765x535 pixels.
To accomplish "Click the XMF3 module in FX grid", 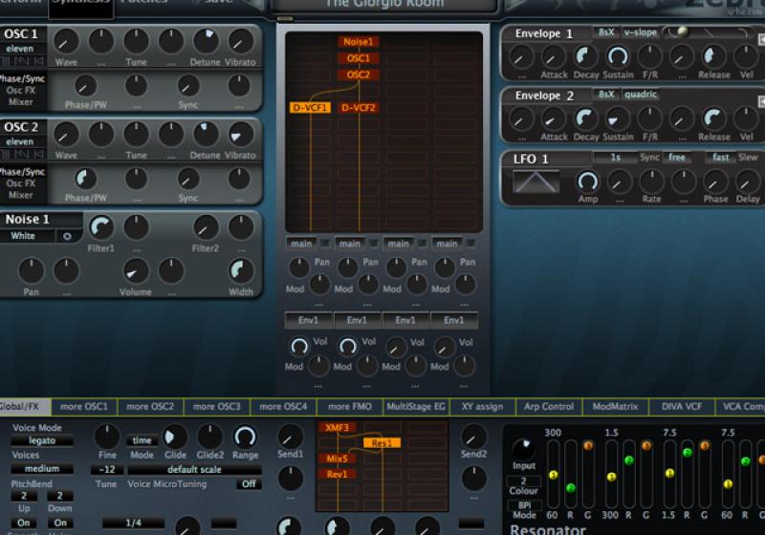I will pyautogui.click(x=336, y=428).
